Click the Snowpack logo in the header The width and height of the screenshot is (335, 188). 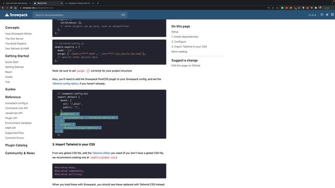pyautogui.click(x=16, y=15)
